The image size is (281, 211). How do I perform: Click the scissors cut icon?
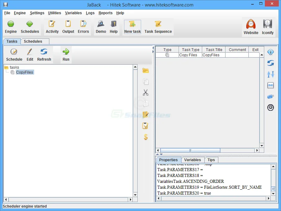click(x=145, y=93)
